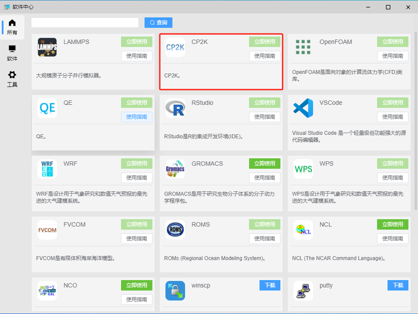This screenshot has width=418, height=314.
Task: Click the 查询 search button
Action: [x=158, y=23]
